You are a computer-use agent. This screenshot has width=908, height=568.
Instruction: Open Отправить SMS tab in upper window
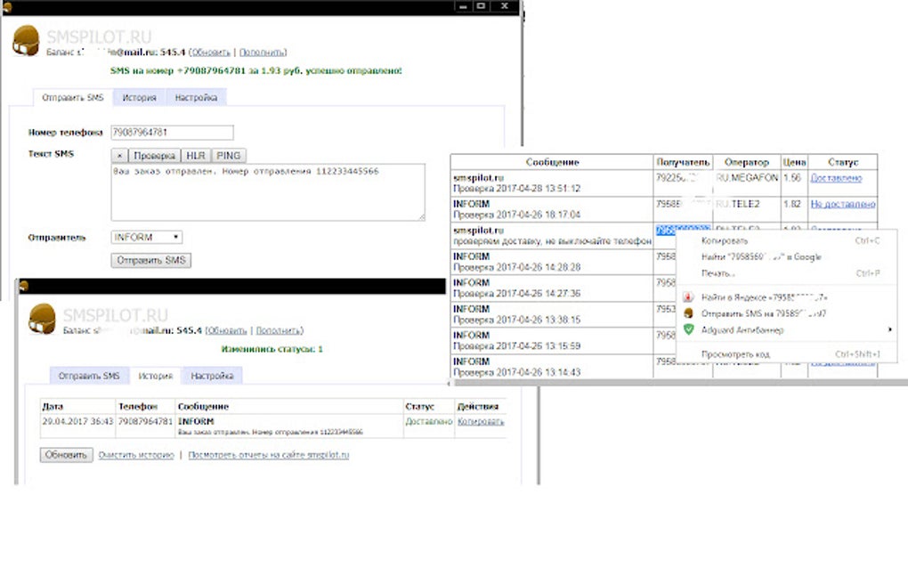click(72, 97)
